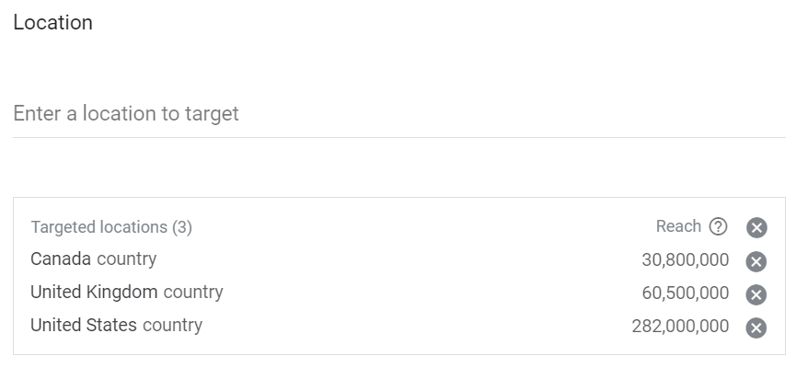796x368 pixels.
Task: Select the Canada location name
Action: pyautogui.click(x=61, y=259)
